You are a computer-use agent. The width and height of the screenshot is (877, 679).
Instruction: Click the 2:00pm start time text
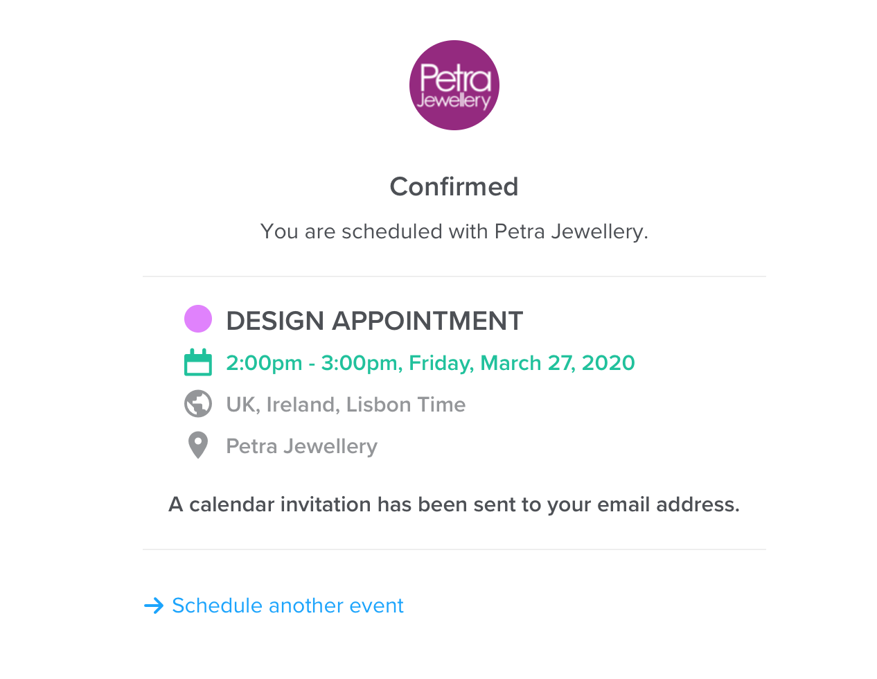[x=264, y=363]
